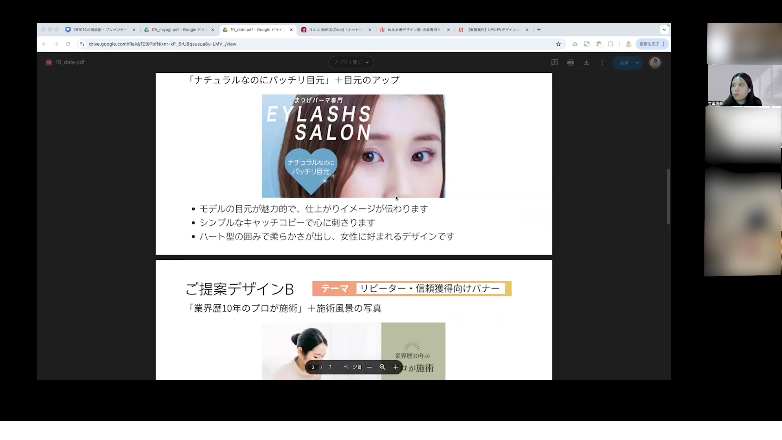This screenshot has width=782, height=440.
Task: Click the add comment icon
Action: tap(555, 62)
